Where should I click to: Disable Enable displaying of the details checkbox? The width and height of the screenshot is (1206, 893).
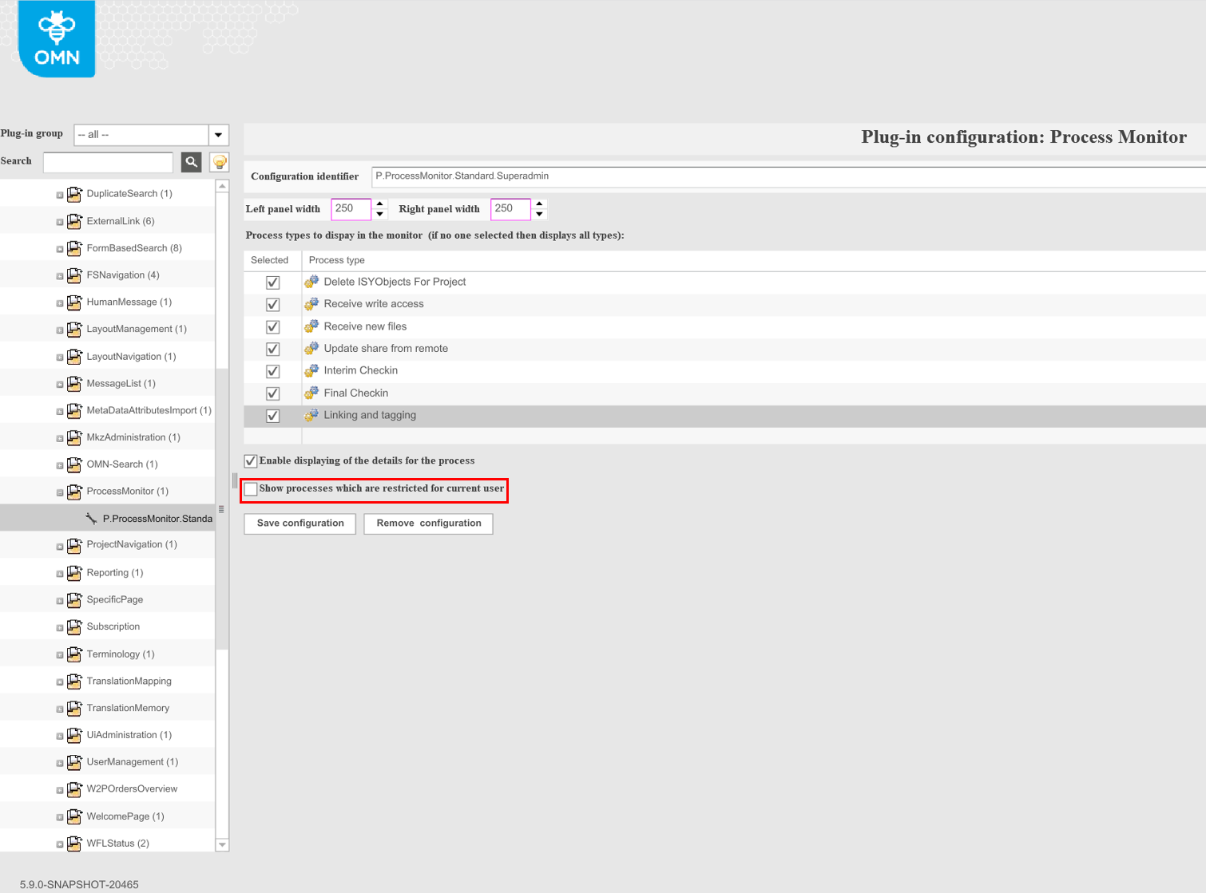(x=250, y=460)
